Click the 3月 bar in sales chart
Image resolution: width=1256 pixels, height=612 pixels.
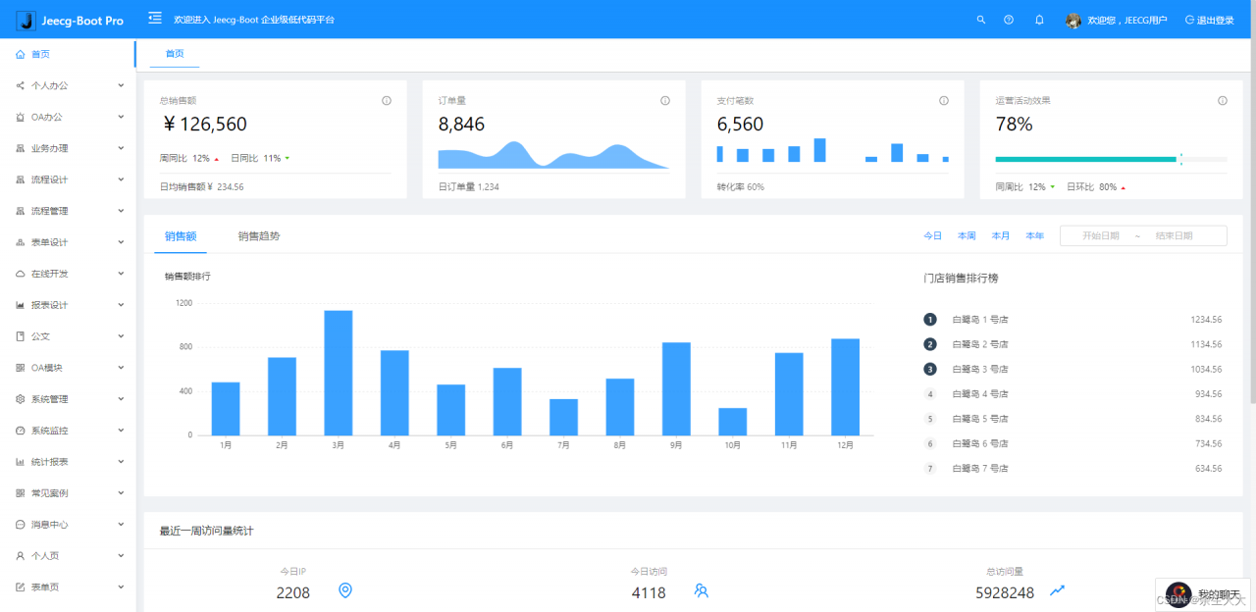[x=339, y=373]
